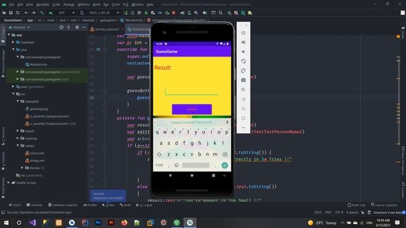Click the Make Project hammer icon
Image resolution: width=406 pixels, height=228 pixels.
click(42, 13)
